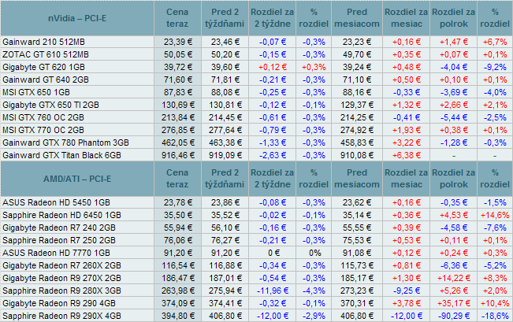This screenshot has width=513, height=322.
Task: Click Sapphire Radeon HD 6450 1GB name
Action: 61,216
